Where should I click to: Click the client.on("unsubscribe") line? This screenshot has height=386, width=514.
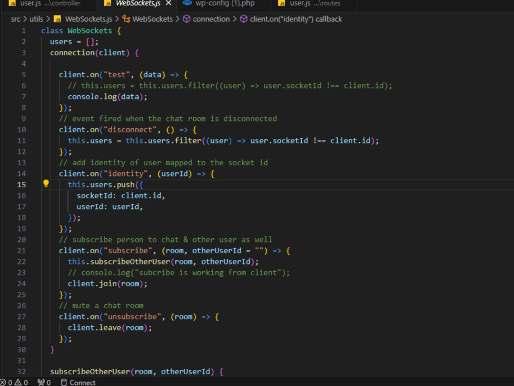(x=139, y=317)
